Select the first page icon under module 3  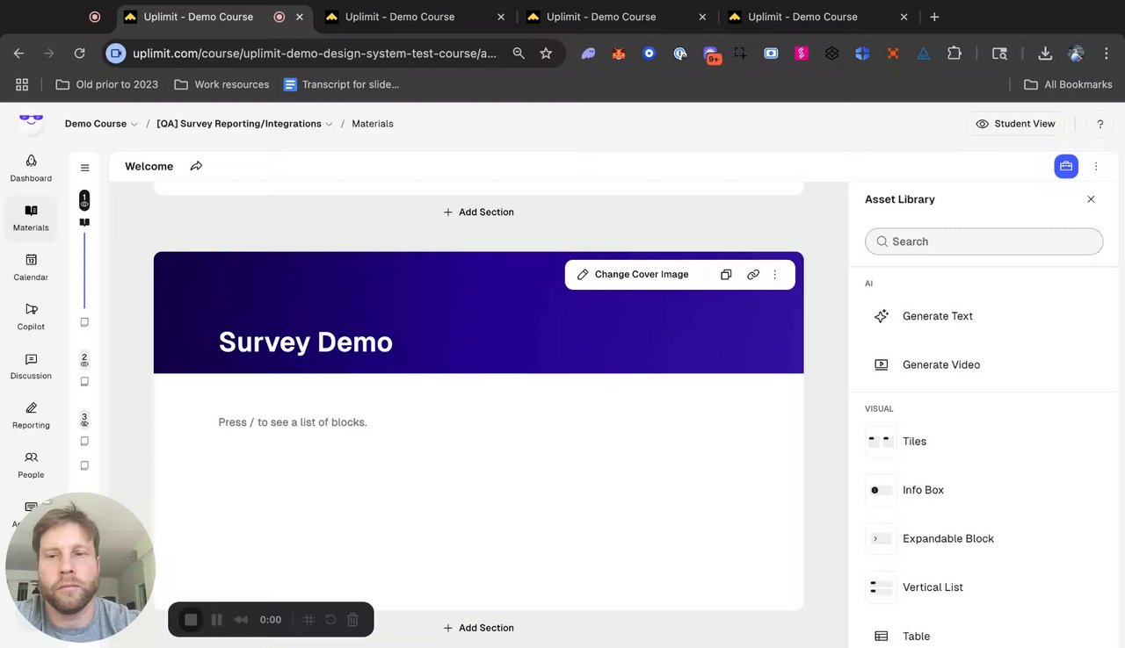point(84,442)
